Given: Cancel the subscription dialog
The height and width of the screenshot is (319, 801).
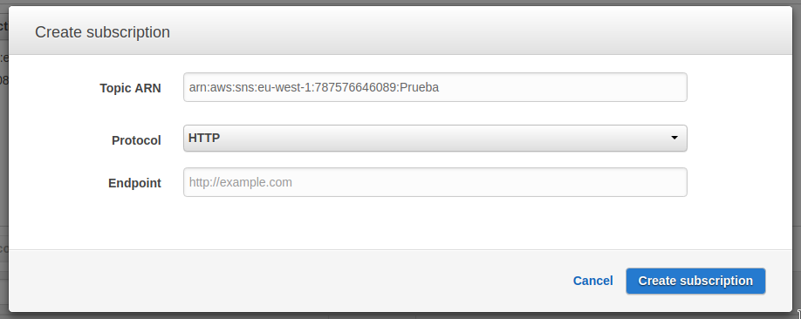Looking at the screenshot, I should click(592, 281).
